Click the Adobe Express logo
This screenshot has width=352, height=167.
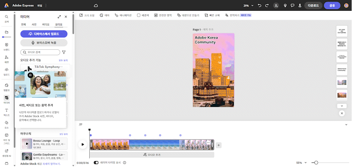click(7, 6)
